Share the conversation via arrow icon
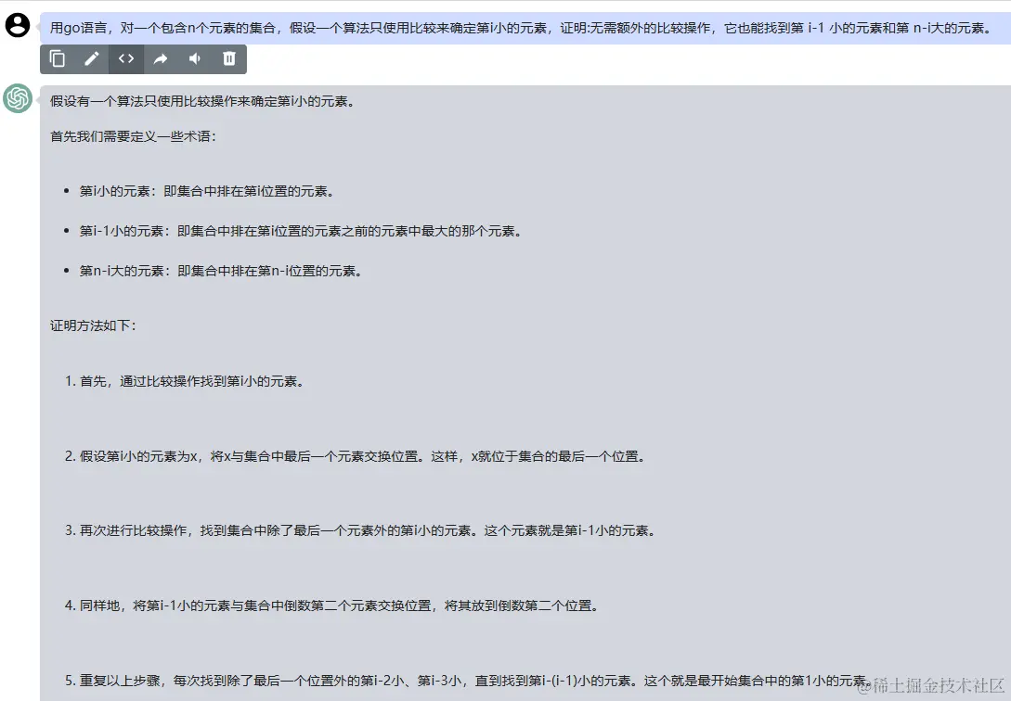Screen dimensions: 1011x701 [160, 57]
